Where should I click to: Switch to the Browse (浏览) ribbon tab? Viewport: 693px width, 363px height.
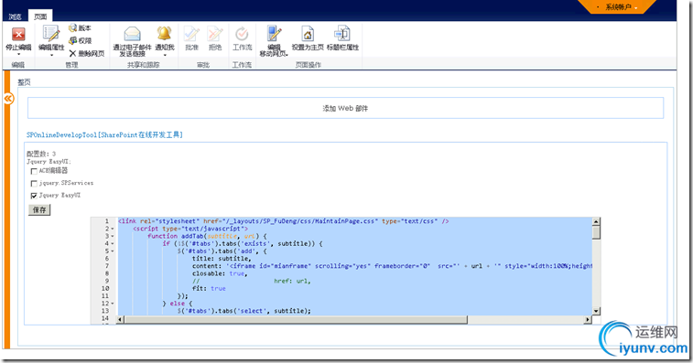pyautogui.click(x=15, y=16)
